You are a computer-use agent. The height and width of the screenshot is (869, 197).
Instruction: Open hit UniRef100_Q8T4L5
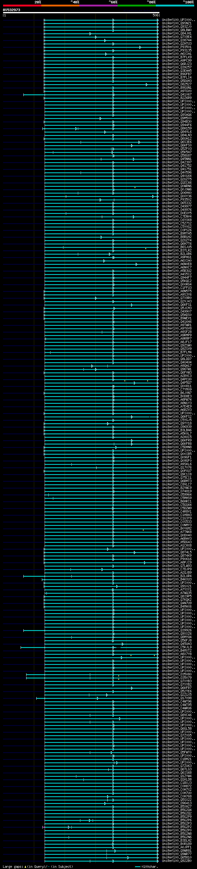click(x=177, y=552)
